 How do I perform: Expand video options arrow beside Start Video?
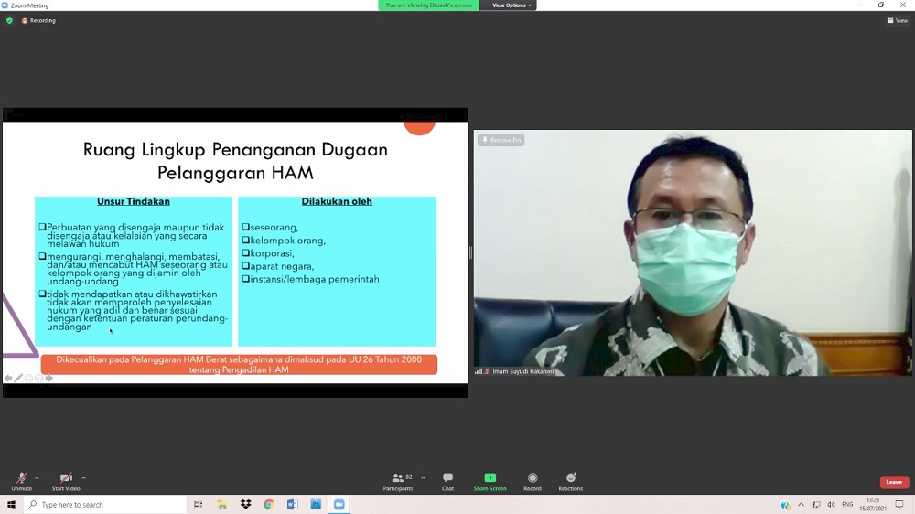[x=83, y=477]
